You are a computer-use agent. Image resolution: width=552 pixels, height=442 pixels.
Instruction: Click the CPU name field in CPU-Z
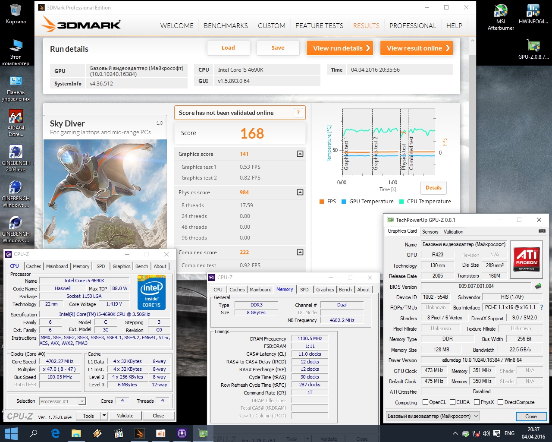[84, 281]
